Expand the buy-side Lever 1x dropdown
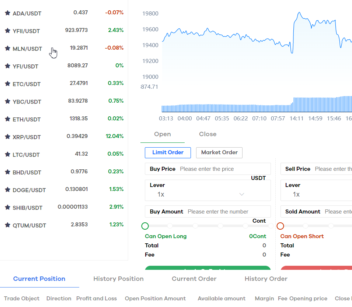 click(x=208, y=190)
